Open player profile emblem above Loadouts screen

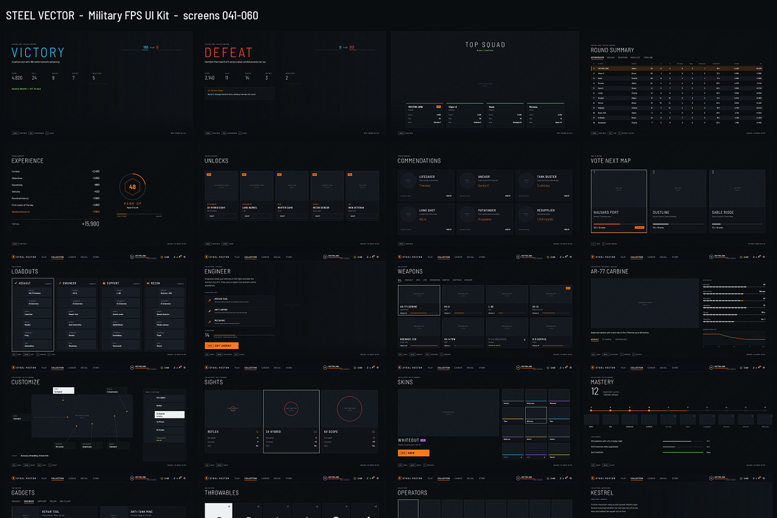[x=132, y=257]
